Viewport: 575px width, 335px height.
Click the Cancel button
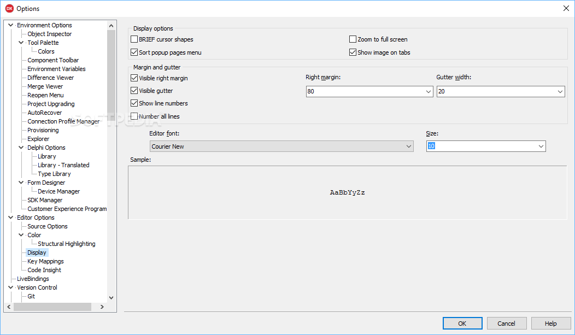507,324
